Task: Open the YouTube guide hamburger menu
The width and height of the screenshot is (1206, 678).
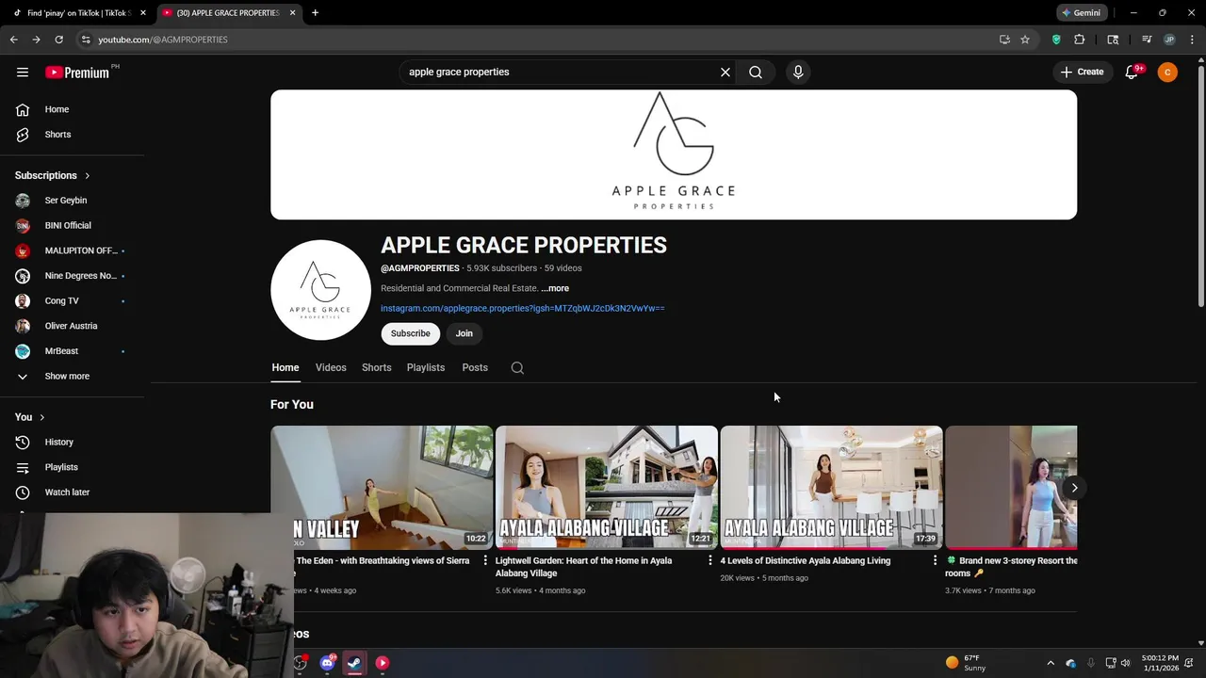Action: click(23, 73)
